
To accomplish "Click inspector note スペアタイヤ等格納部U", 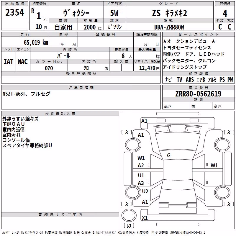I will [27, 145].
